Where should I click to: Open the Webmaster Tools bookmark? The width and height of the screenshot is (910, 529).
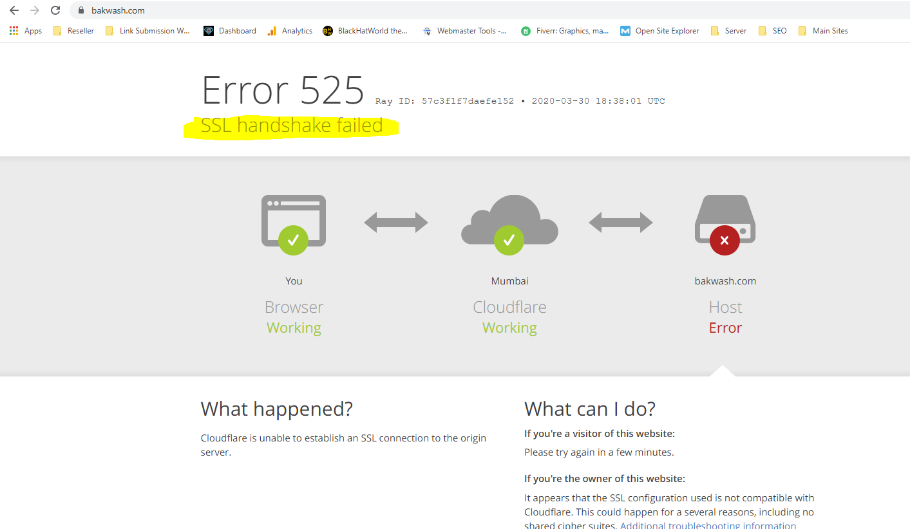464,31
